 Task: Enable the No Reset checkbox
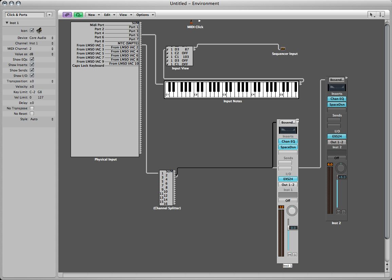[32, 114]
